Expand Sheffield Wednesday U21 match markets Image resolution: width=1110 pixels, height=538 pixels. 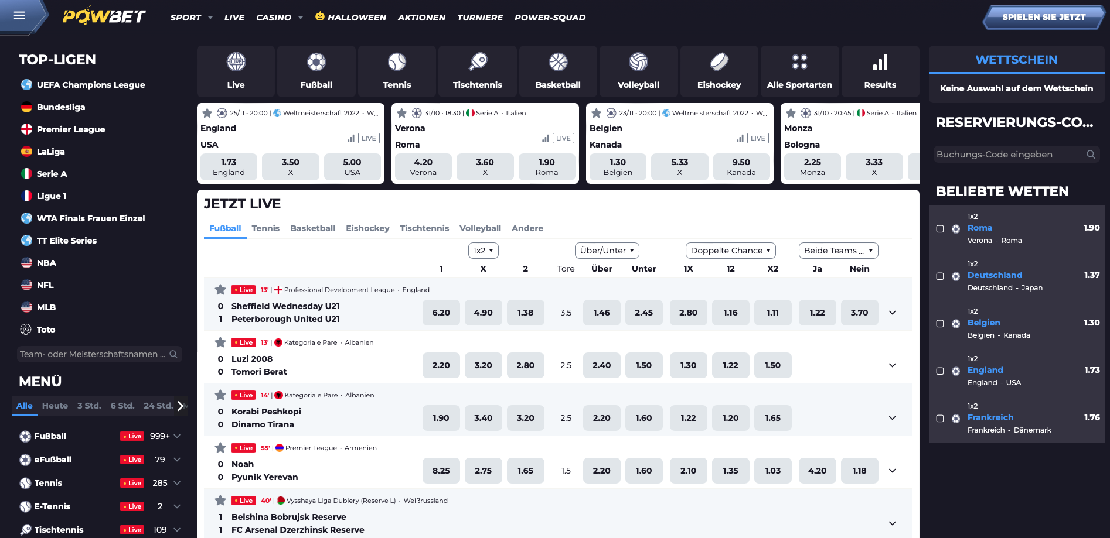pos(893,313)
